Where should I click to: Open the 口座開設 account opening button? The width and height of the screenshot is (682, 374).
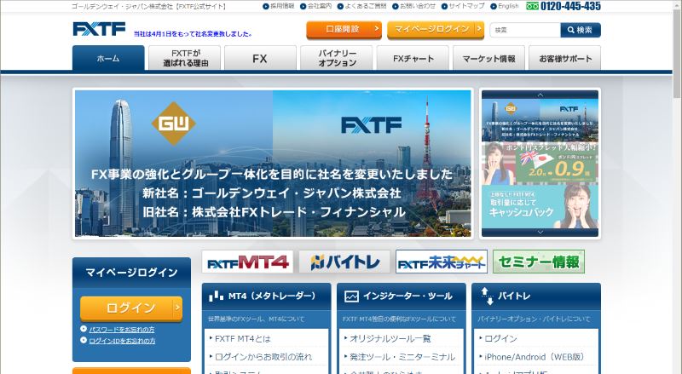coord(344,30)
